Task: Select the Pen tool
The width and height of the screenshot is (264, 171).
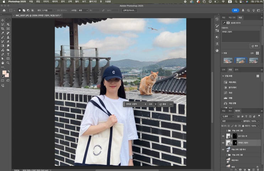Action: click(2, 54)
